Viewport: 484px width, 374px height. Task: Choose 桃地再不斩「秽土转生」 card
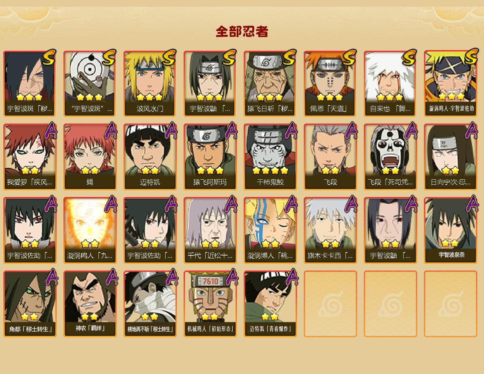(150, 304)
